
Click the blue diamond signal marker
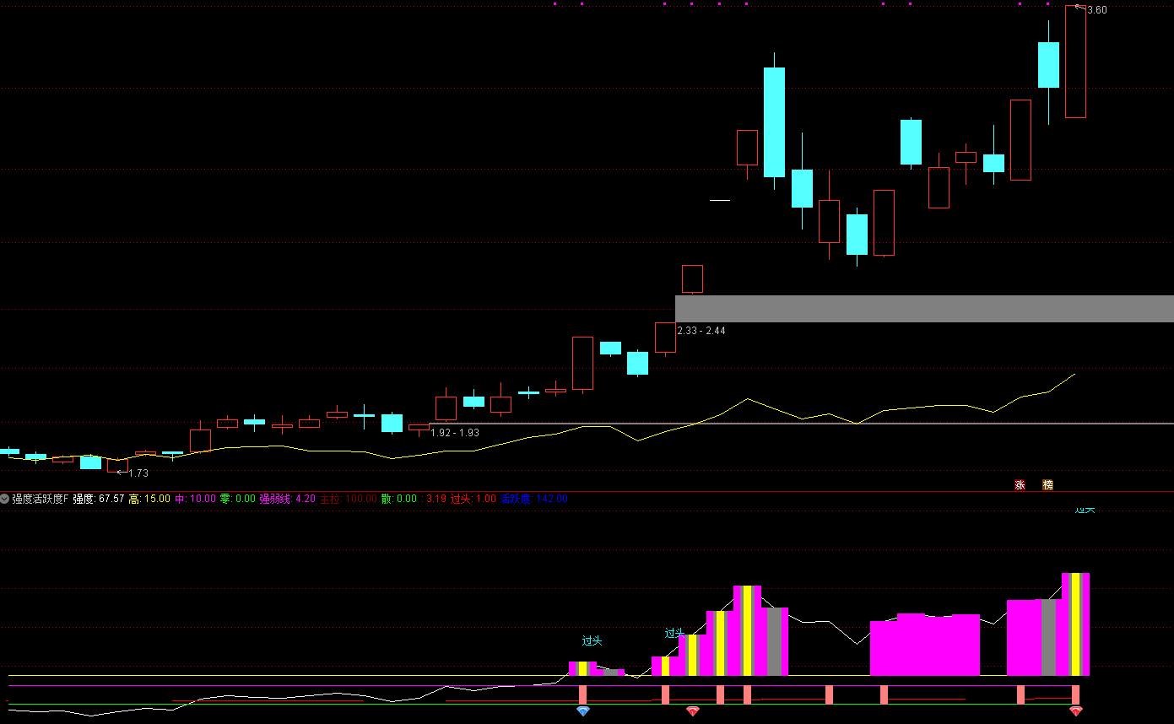point(583,711)
